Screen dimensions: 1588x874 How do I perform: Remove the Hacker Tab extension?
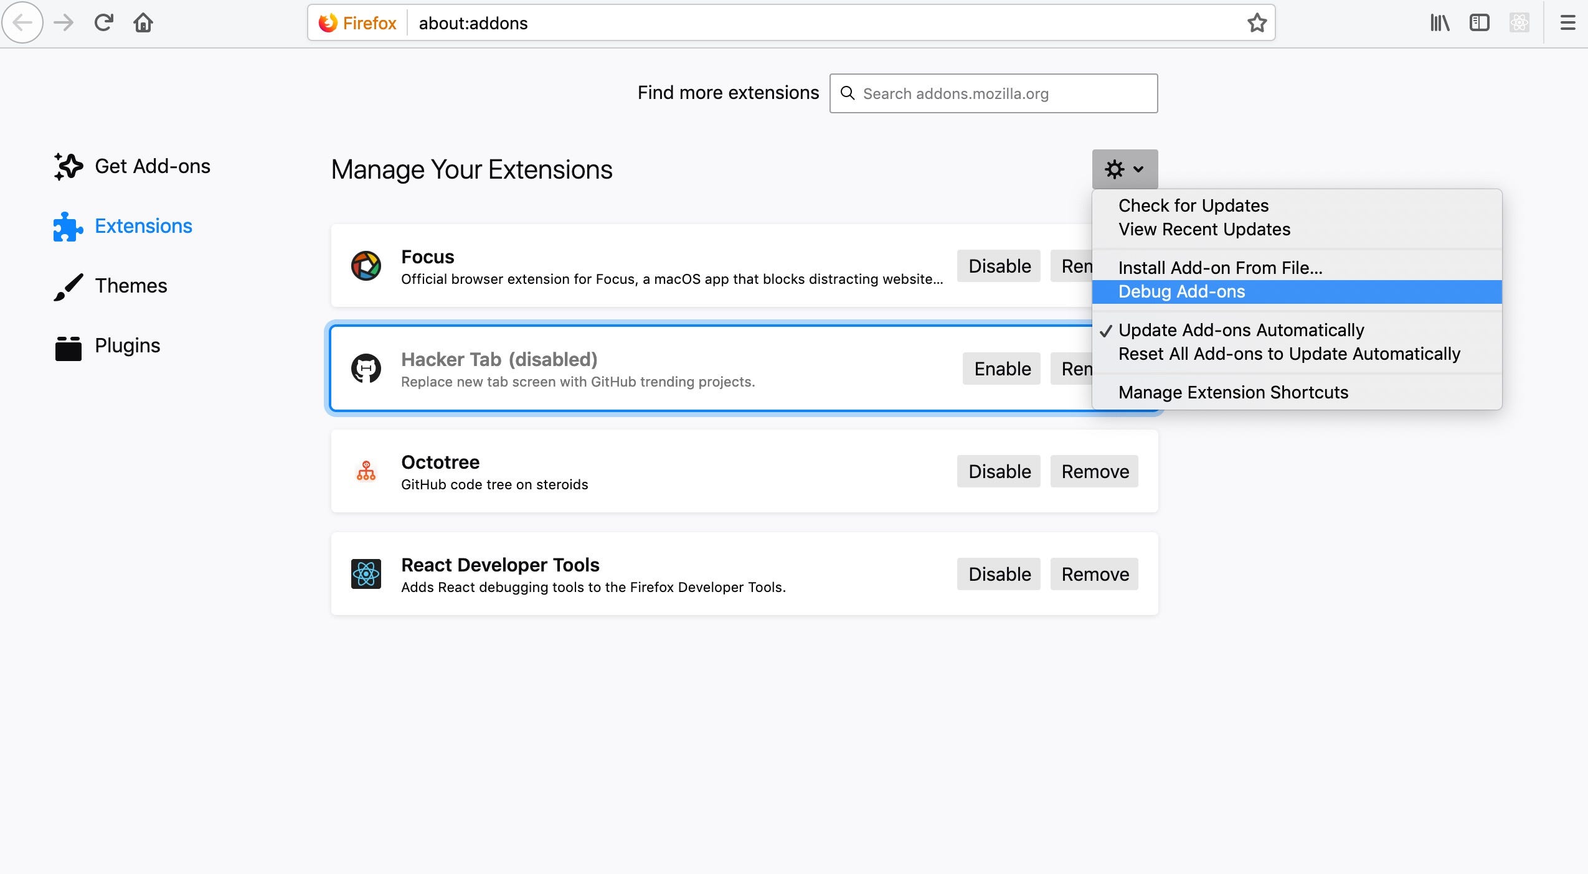coord(1072,369)
